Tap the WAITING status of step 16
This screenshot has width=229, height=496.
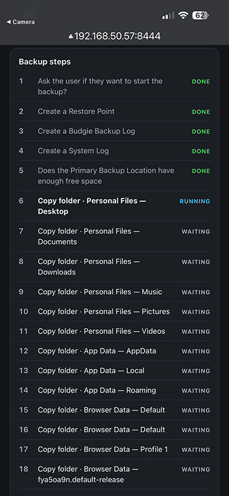[195, 430]
